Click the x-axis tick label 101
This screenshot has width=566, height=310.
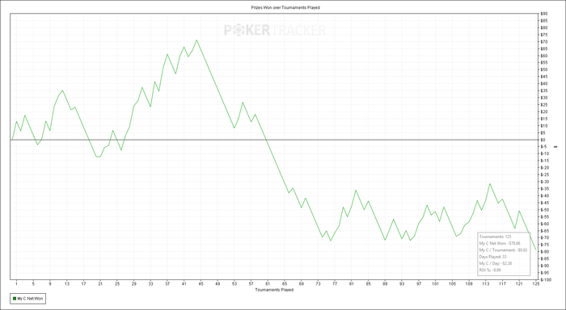click(435, 284)
